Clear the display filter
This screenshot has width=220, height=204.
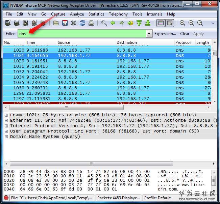185,34
